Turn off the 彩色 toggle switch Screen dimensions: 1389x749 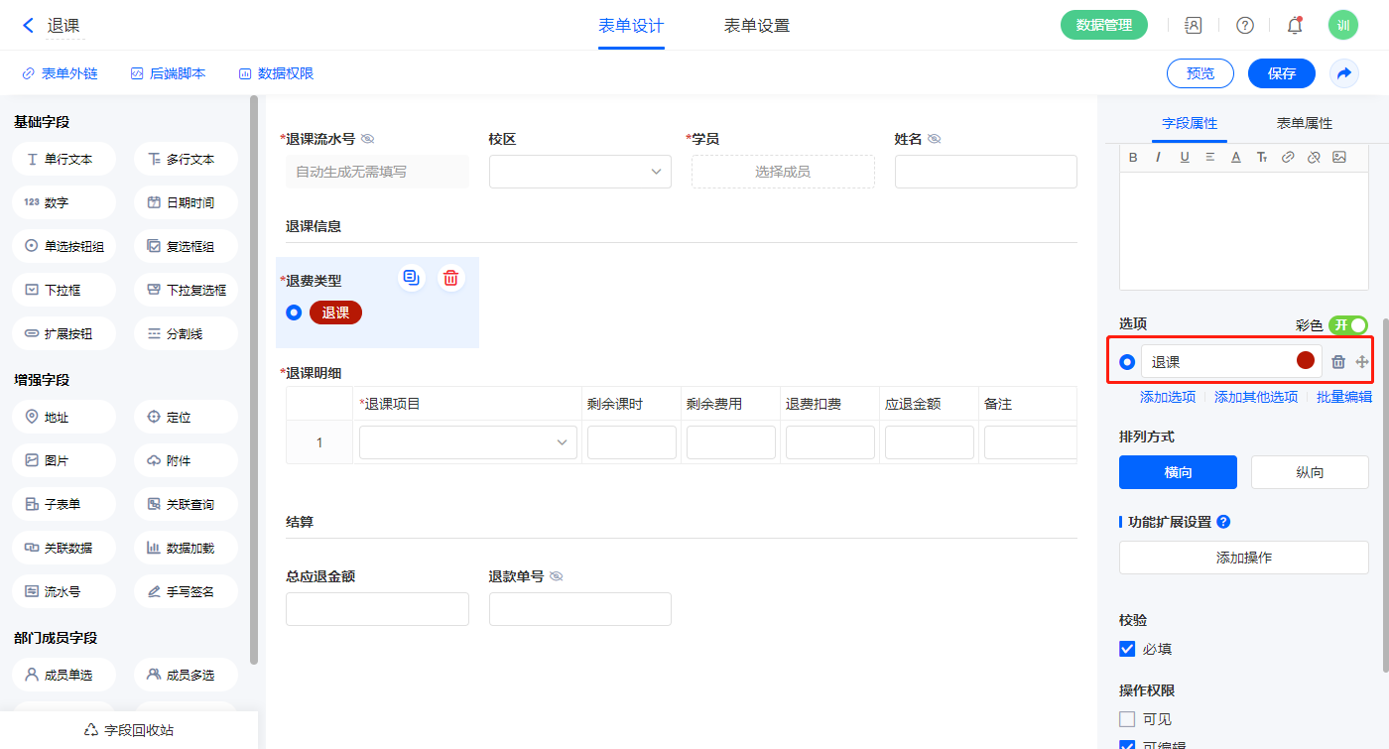click(1348, 325)
